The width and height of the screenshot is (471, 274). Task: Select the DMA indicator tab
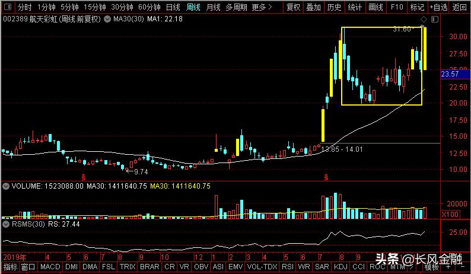click(90, 267)
